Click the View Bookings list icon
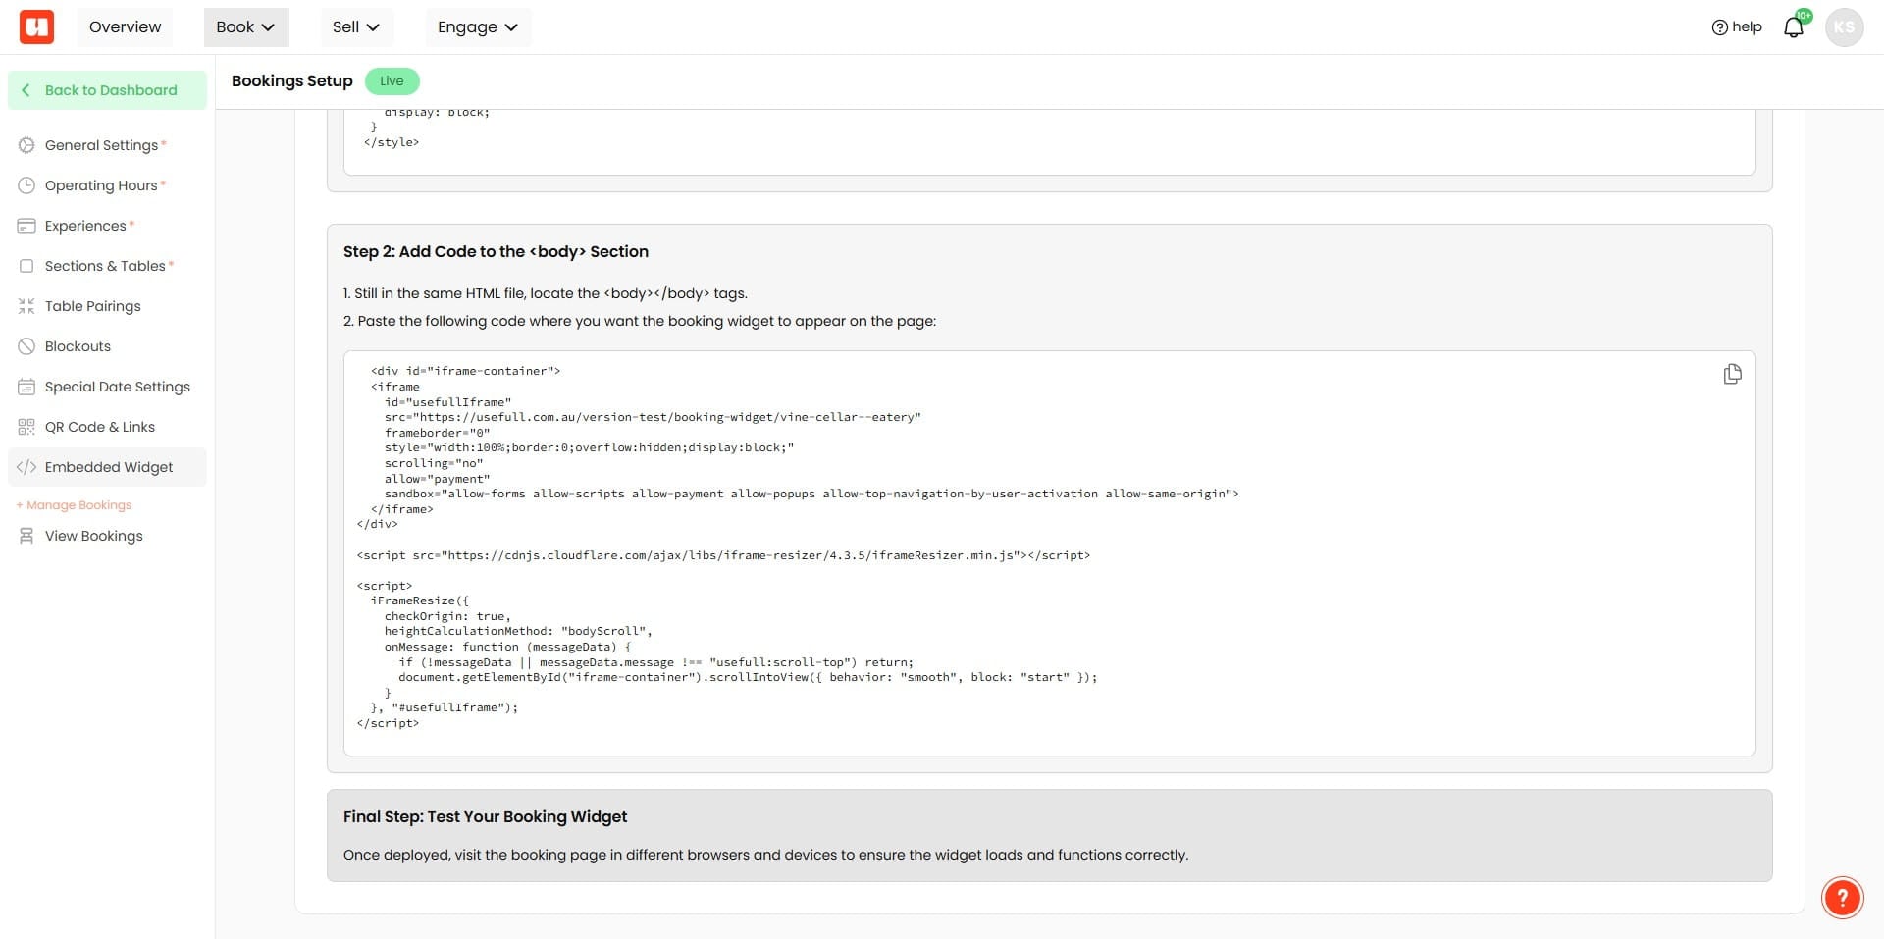The width and height of the screenshot is (1884, 939). 26,536
